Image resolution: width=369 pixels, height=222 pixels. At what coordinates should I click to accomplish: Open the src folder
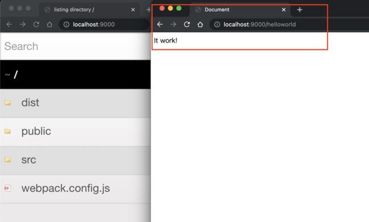click(76, 160)
